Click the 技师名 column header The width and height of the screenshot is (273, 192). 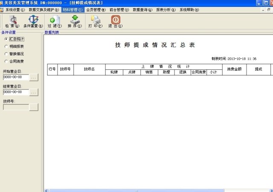[x=90, y=69]
